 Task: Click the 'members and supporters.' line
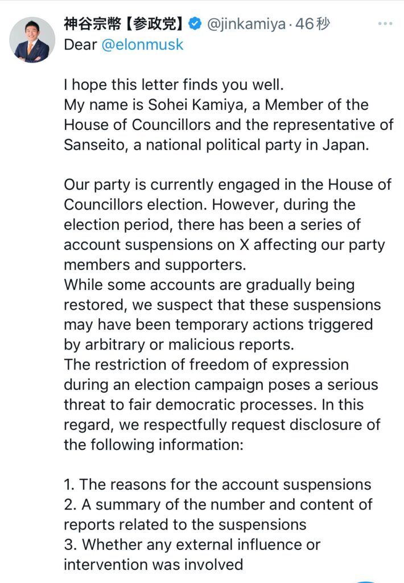coord(155,265)
